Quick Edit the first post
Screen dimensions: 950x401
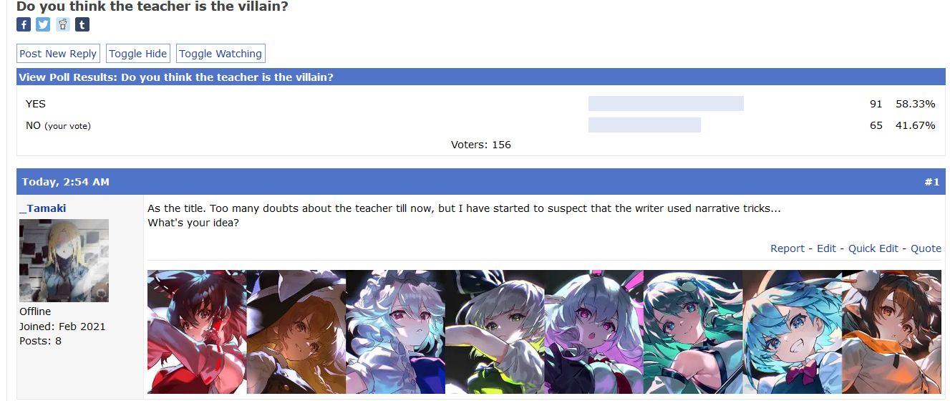pyautogui.click(x=873, y=248)
